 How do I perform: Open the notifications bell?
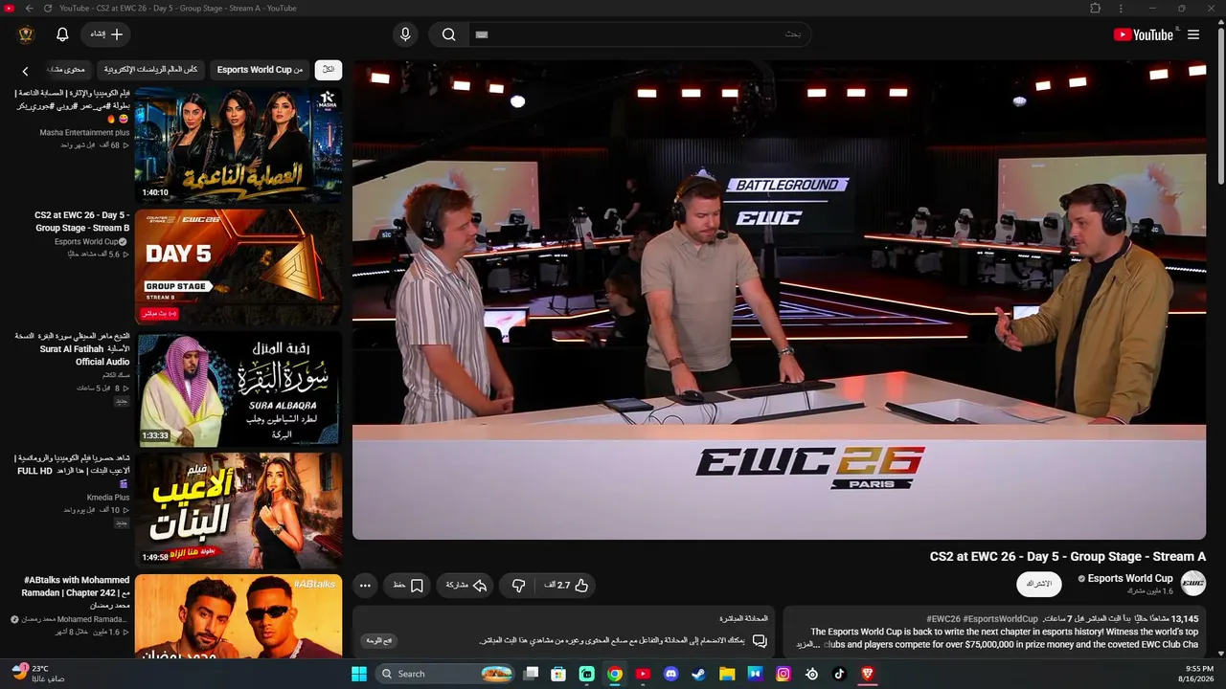point(62,34)
